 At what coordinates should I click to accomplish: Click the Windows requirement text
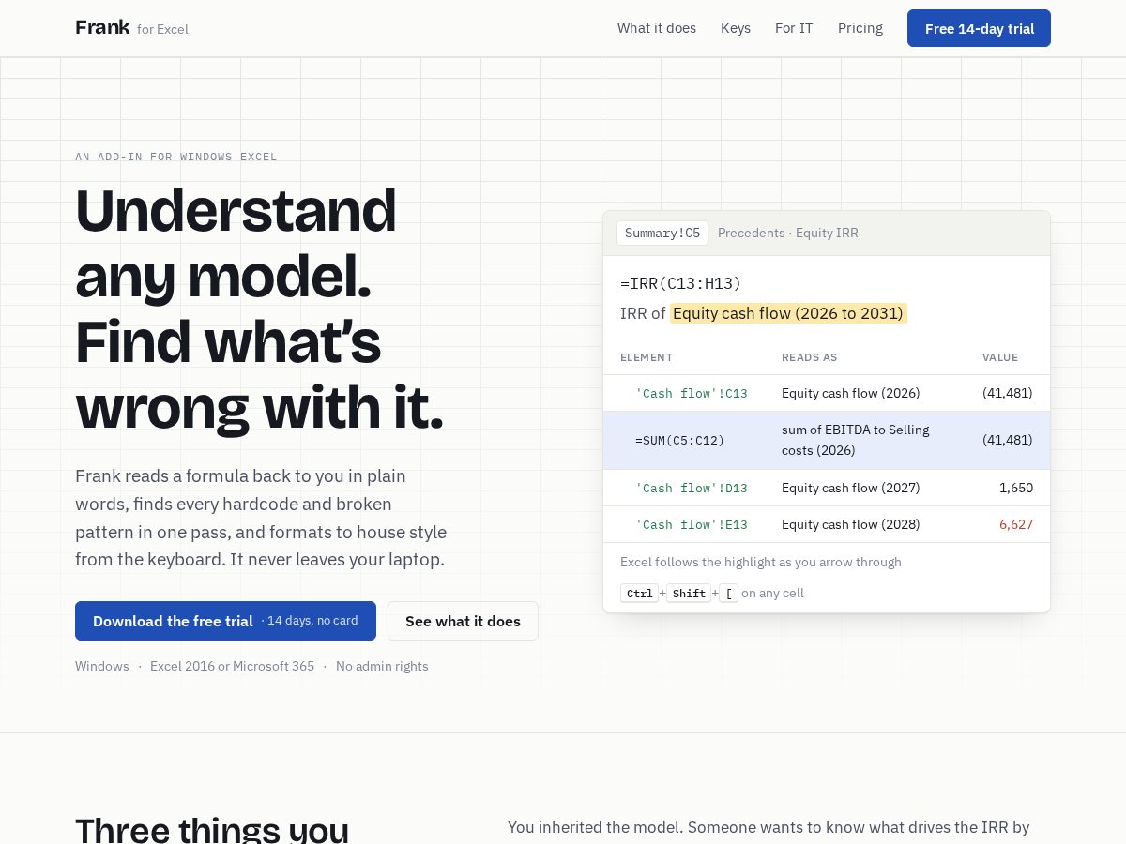102,666
